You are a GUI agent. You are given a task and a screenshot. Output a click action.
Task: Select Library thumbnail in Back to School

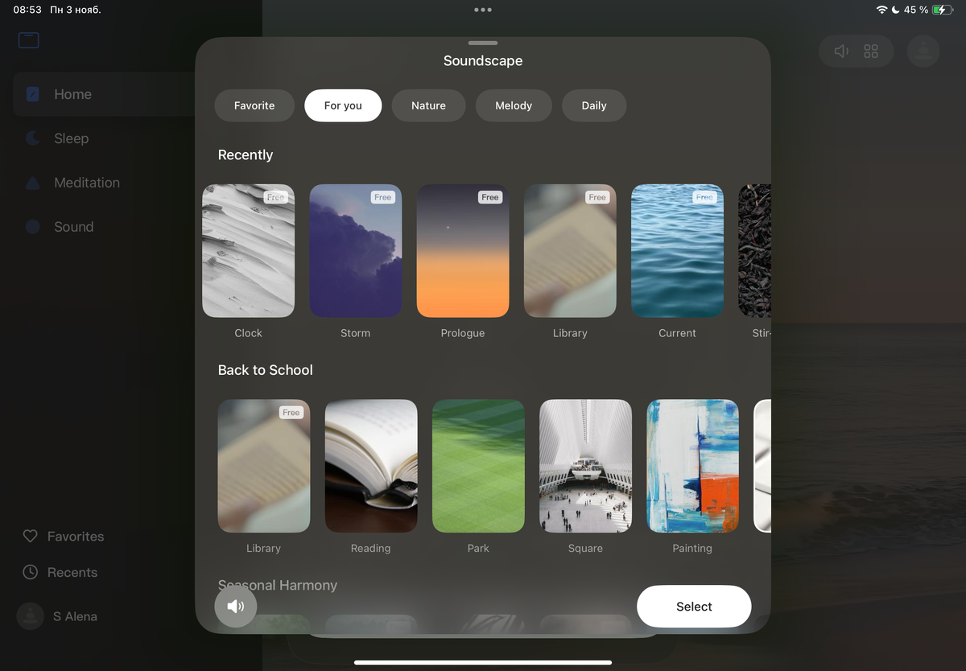264,466
